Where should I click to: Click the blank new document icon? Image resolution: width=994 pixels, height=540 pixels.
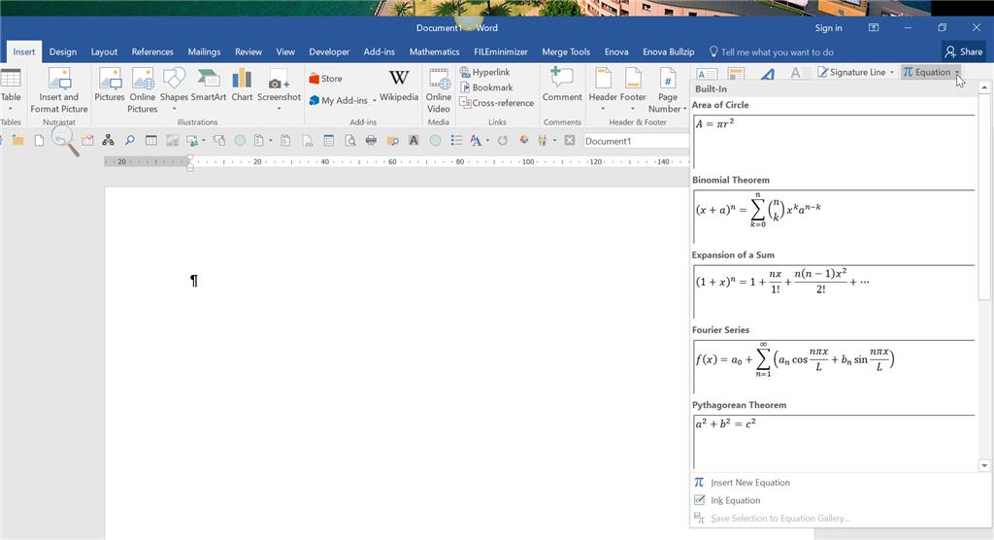coord(39,141)
